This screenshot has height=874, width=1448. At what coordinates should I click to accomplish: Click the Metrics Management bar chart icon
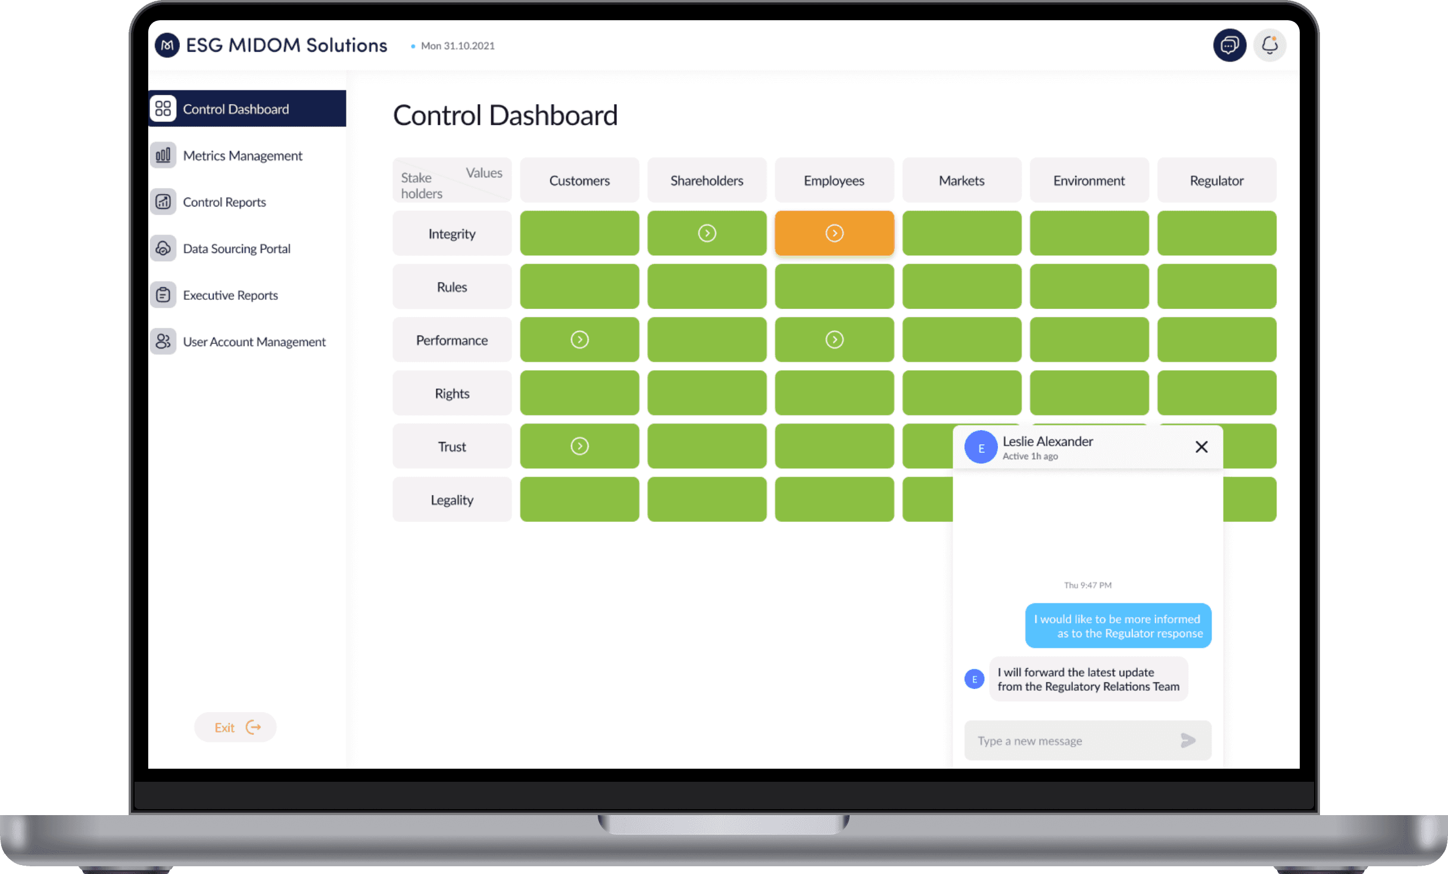(x=163, y=155)
